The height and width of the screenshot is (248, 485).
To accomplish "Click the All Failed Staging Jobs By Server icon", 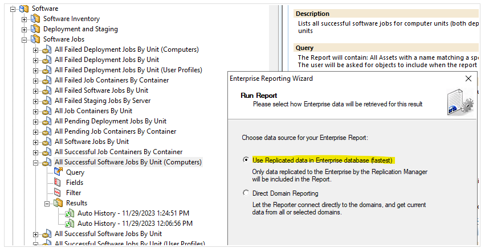I will tap(47, 101).
